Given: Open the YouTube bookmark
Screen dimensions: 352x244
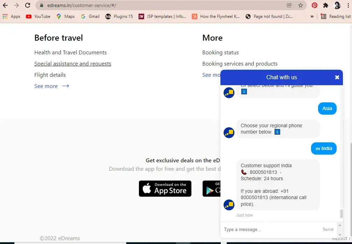Looking at the screenshot, I should click(x=38, y=16).
